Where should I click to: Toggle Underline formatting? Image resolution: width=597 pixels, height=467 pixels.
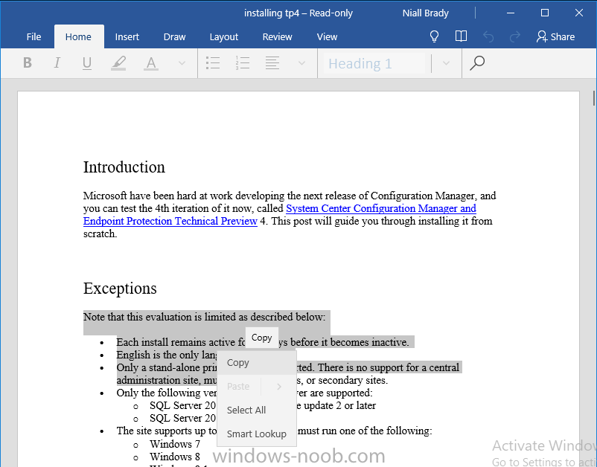coord(87,62)
